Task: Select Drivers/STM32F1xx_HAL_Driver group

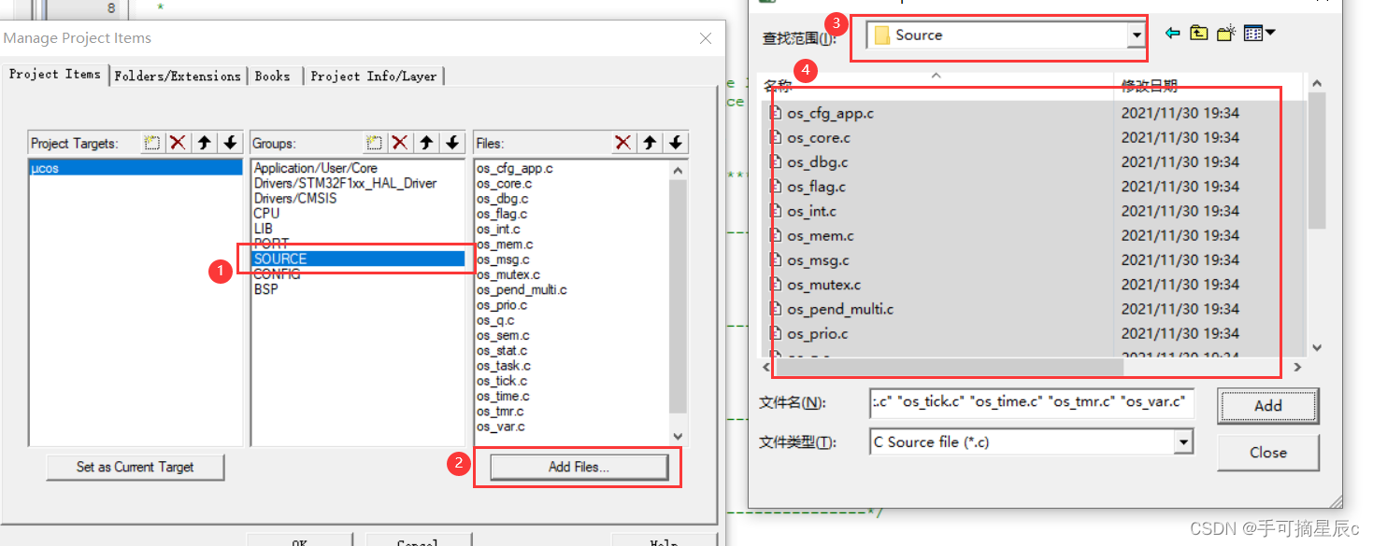Action: (345, 183)
